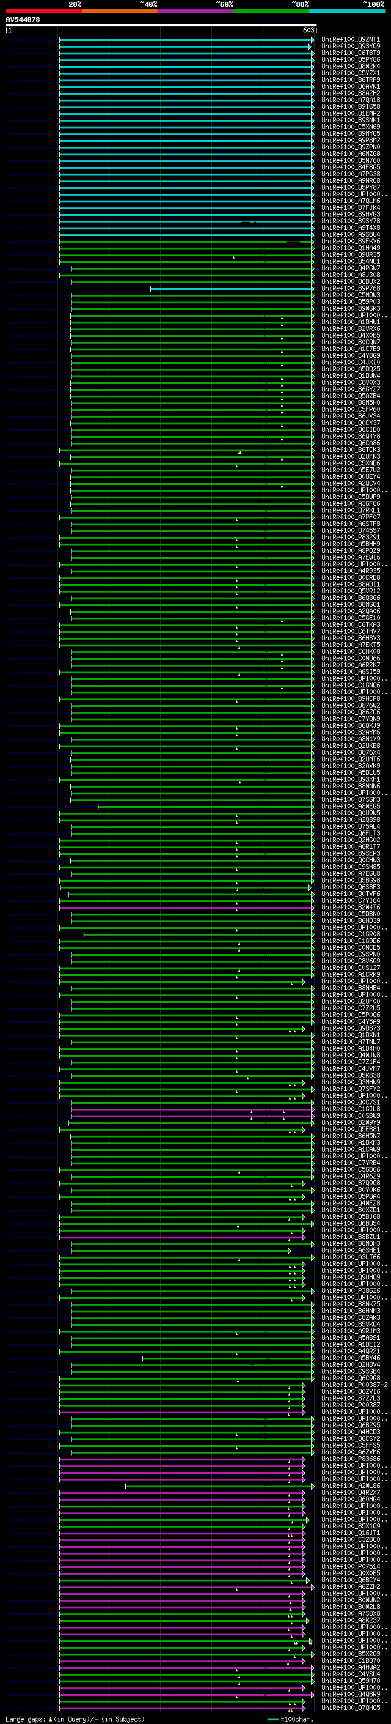Open hit UniRef100_Q1EMP2
Viewport: 391px width, 1724px height.
pyautogui.click(x=350, y=114)
